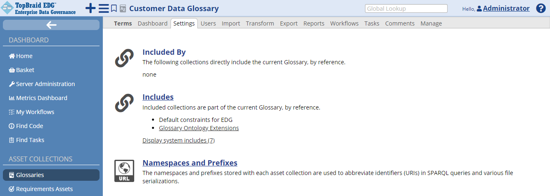550x196 pixels.
Task: Expand Display system includes (7)
Action: tap(178, 140)
